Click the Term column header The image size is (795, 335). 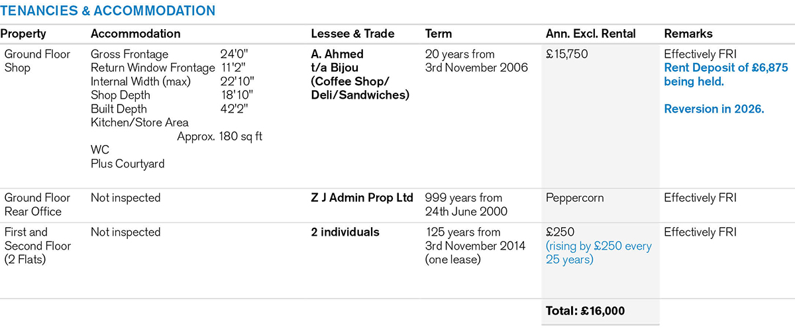click(x=439, y=34)
